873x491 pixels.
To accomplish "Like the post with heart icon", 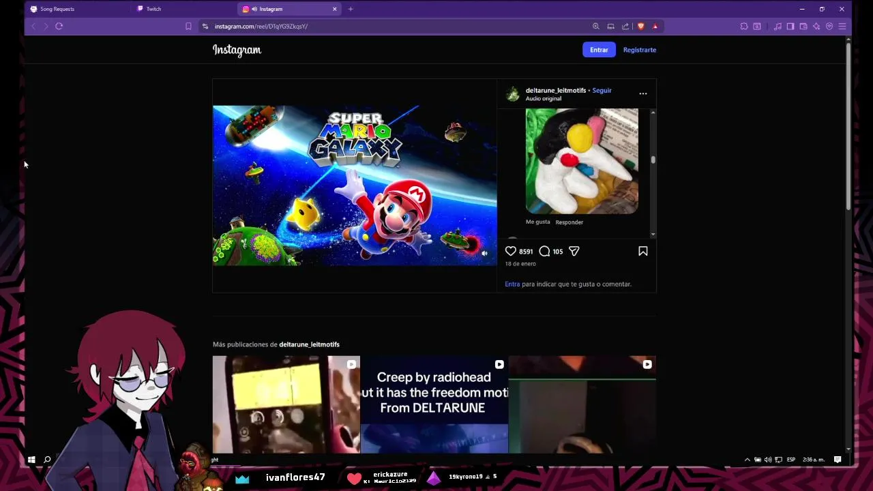I will pos(511,251).
